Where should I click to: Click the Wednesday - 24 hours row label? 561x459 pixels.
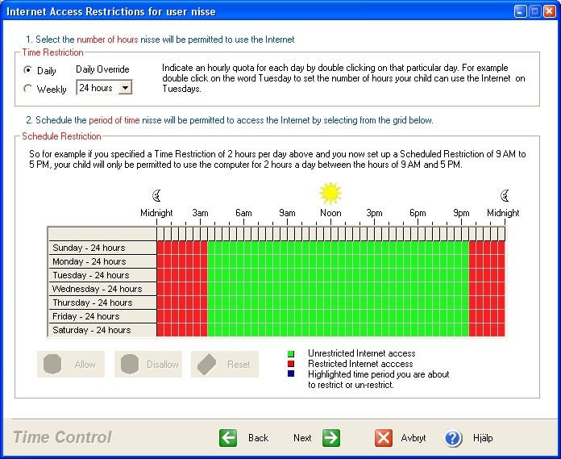[102, 289]
